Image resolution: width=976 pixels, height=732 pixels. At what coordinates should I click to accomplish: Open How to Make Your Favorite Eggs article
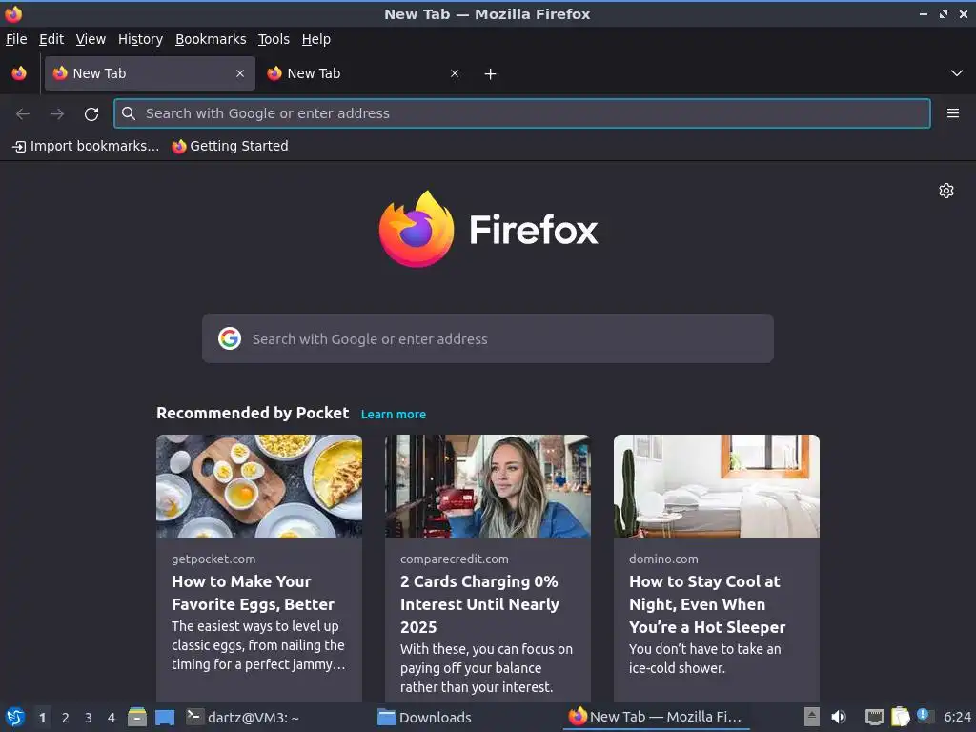point(254,593)
